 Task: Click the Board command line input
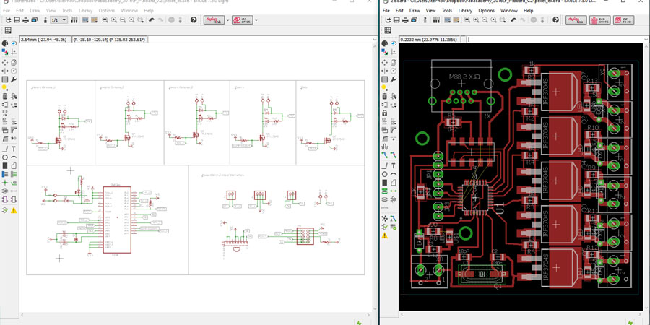click(x=556, y=40)
